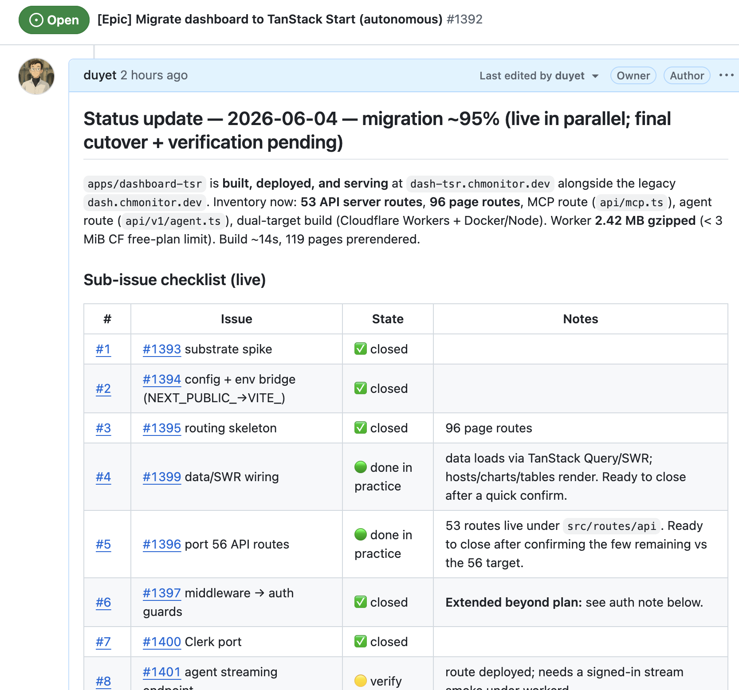
Task: Open the #3 row link
Action: (103, 428)
